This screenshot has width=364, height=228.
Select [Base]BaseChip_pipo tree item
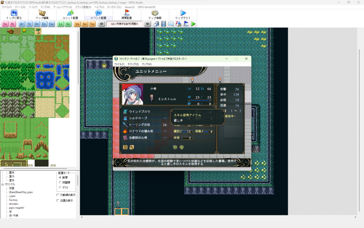click(x=21, y=192)
